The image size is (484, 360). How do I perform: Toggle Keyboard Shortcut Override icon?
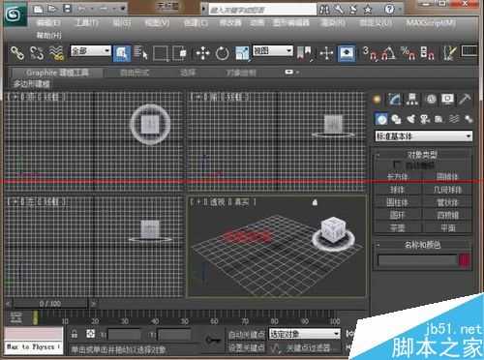pos(347,53)
